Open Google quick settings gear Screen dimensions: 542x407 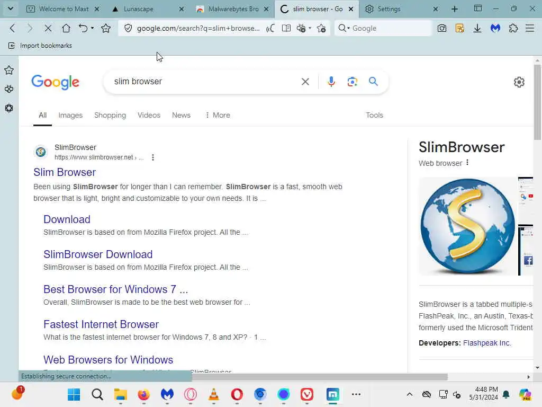coord(519,82)
